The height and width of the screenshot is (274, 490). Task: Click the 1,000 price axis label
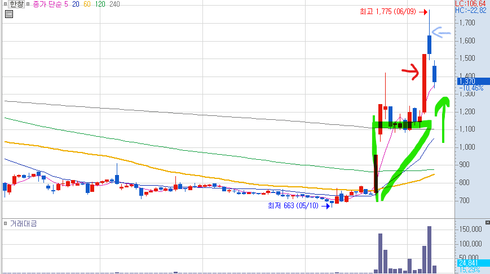[x=467, y=147]
